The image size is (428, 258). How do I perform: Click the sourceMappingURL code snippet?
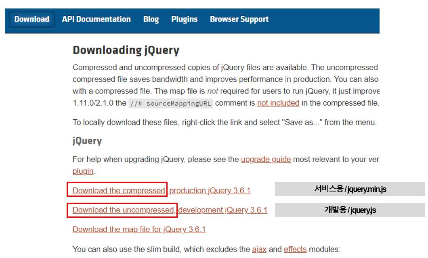click(171, 104)
